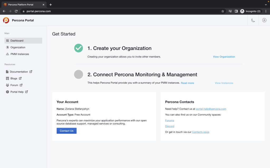Open the user profile icon menu
The height and width of the screenshot is (168, 270).
point(264,20)
